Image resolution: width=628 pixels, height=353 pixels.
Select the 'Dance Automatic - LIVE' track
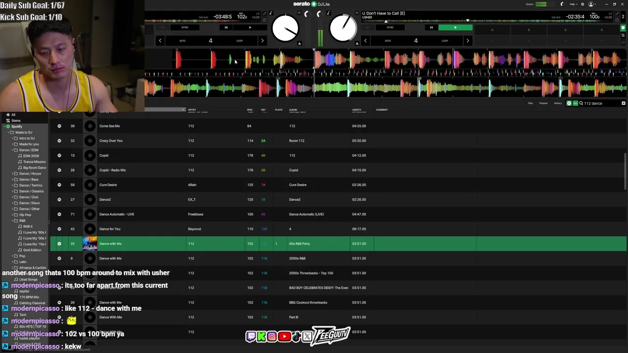tap(338, 214)
